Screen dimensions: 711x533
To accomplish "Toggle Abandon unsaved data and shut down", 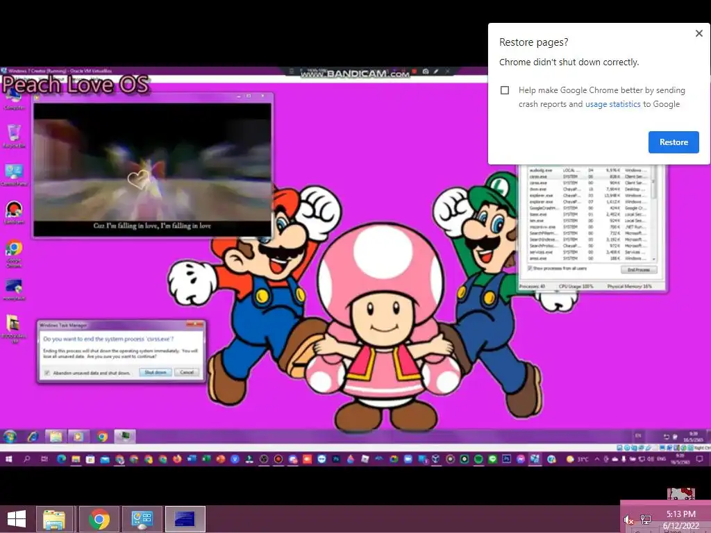I will pos(47,373).
